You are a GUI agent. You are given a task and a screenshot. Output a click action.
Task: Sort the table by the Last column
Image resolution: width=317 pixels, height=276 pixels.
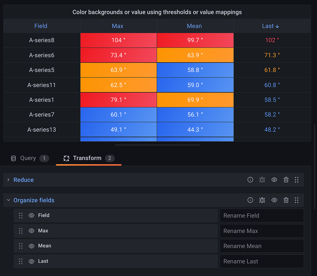click(x=270, y=26)
